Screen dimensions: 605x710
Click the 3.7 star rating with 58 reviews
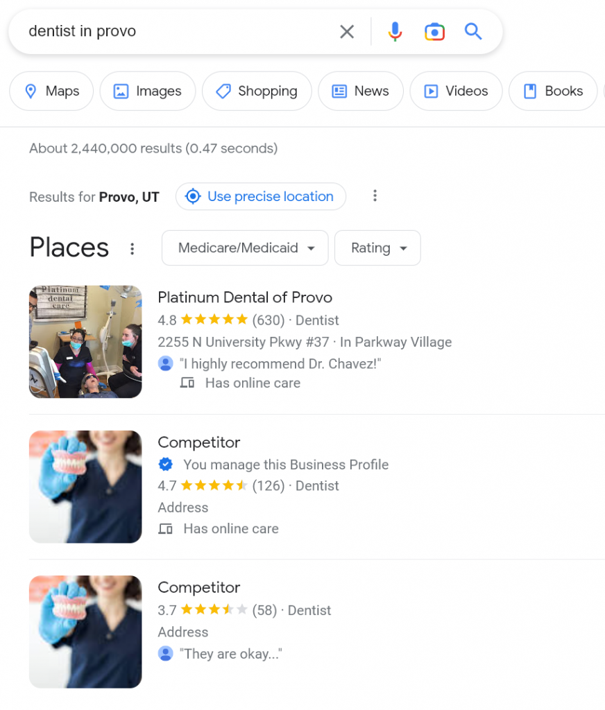pyautogui.click(x=217, y=610)
